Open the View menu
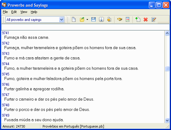The height and width of the screenshot is (130, 171). tap(24, 12)
